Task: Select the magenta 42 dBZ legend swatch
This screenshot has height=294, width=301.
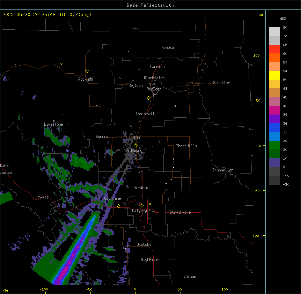Action: click(x=274, y=110)
